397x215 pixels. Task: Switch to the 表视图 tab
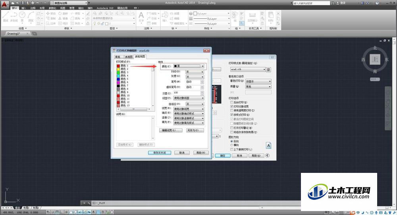(129, 57)
